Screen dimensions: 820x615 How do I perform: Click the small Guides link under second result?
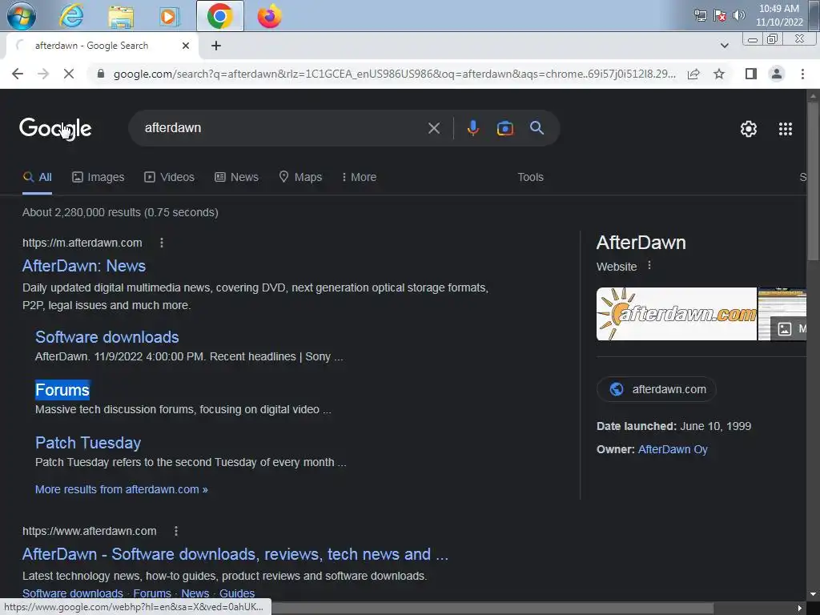point(237,593)
